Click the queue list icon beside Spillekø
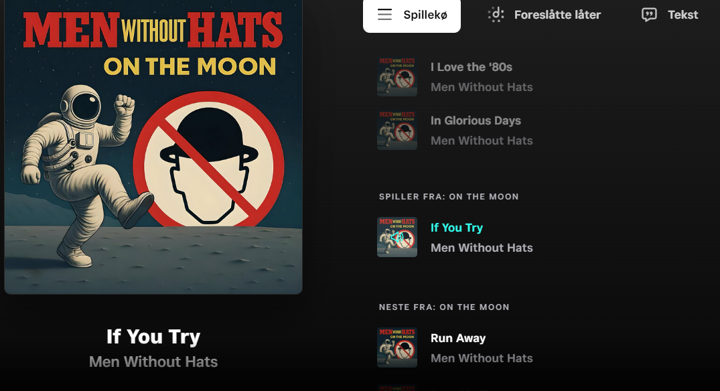The width and height of the screenshot is (720, 391). click(384, 15)
